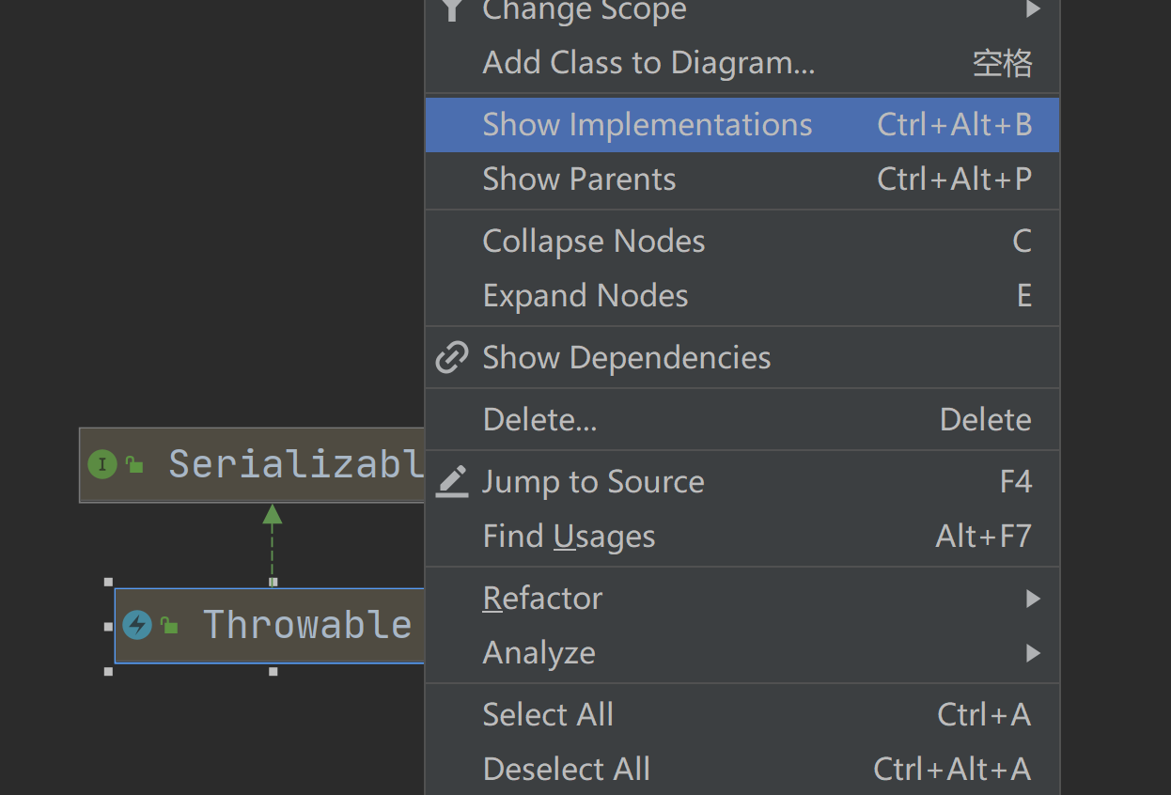Expand the Refactor submenu
Viewport: 1171px width, 795px height.
coord(543,599)
